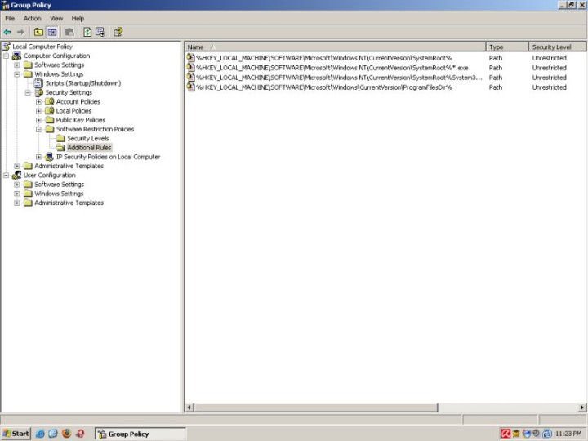Toggle the Show/Hide Console Tree icon
The width and height of the screenshot is (588, 441).
point(51,32)
